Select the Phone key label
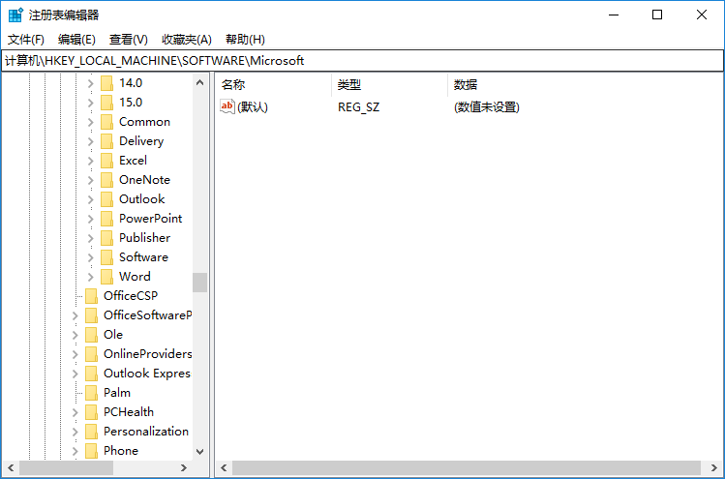Viewport: 725px width, 479px height. point(121,451)
